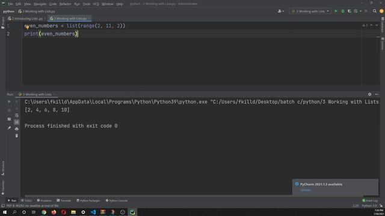Click the stop square in the Run panel
This screenshot has width=385, height=216.
click(x=9, y=110)
